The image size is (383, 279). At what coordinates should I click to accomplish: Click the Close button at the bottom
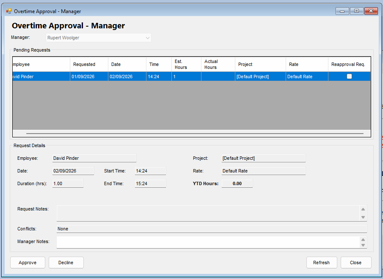(x=355, y=263)
